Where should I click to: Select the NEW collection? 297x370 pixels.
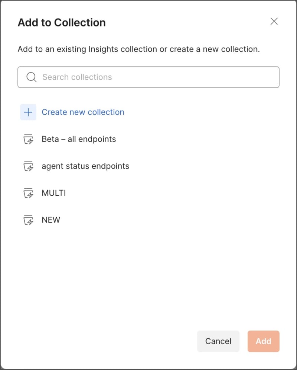point(51,220)
